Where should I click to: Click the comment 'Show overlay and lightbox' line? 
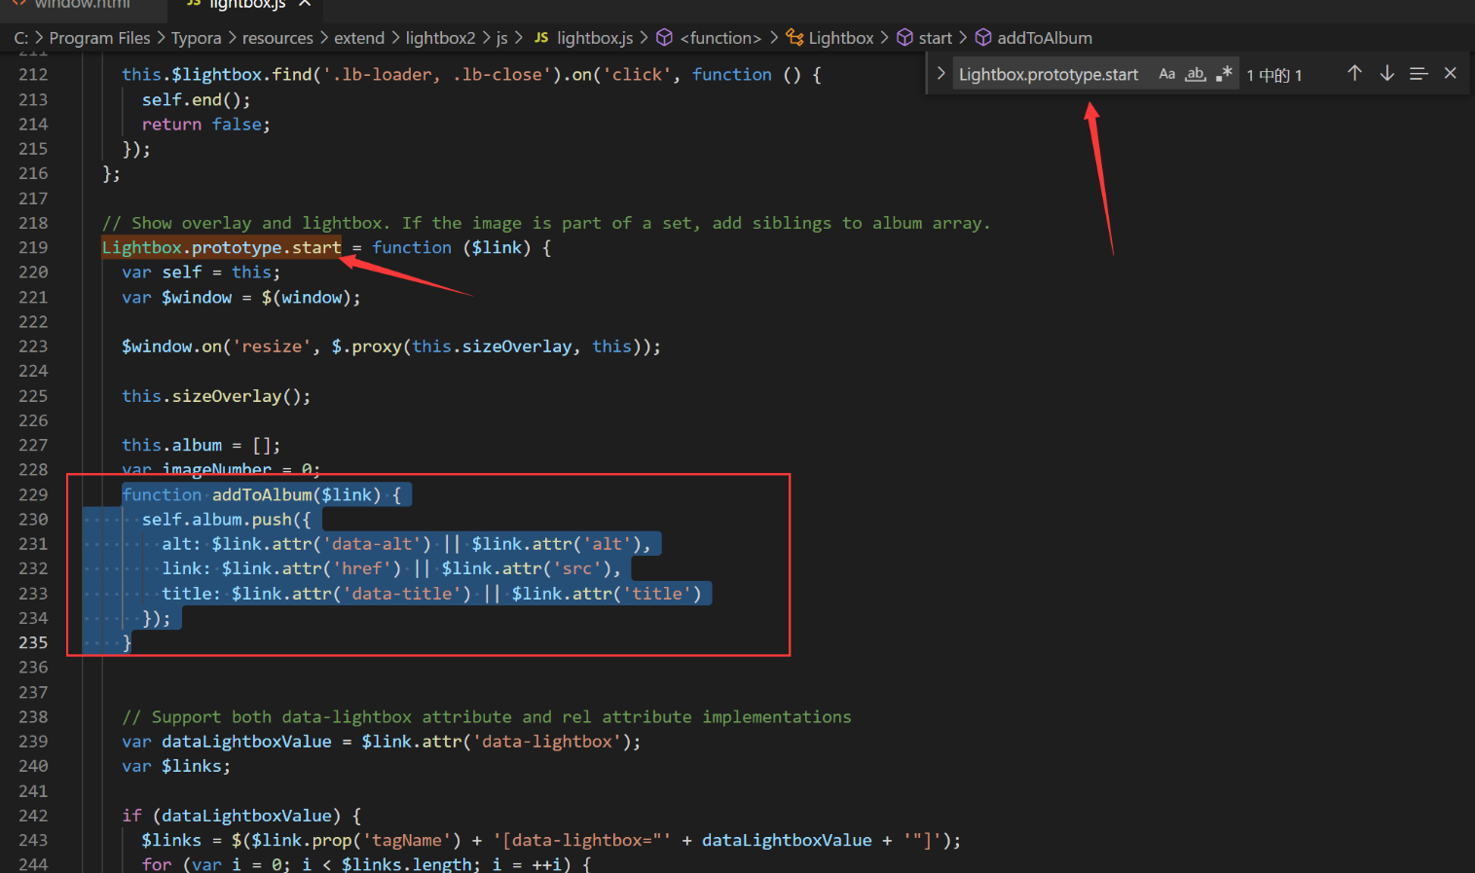[546, 223]
